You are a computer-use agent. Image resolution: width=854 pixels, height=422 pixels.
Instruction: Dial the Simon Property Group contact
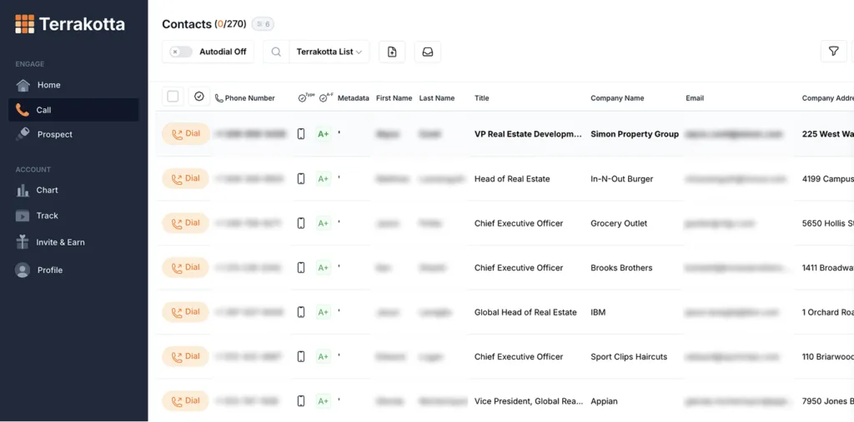pos(186,134)
